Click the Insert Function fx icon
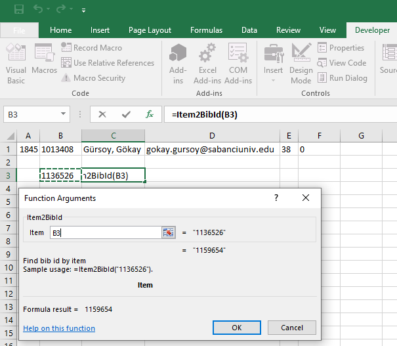This screenshot has width=397, height=346. pos(149,114)
